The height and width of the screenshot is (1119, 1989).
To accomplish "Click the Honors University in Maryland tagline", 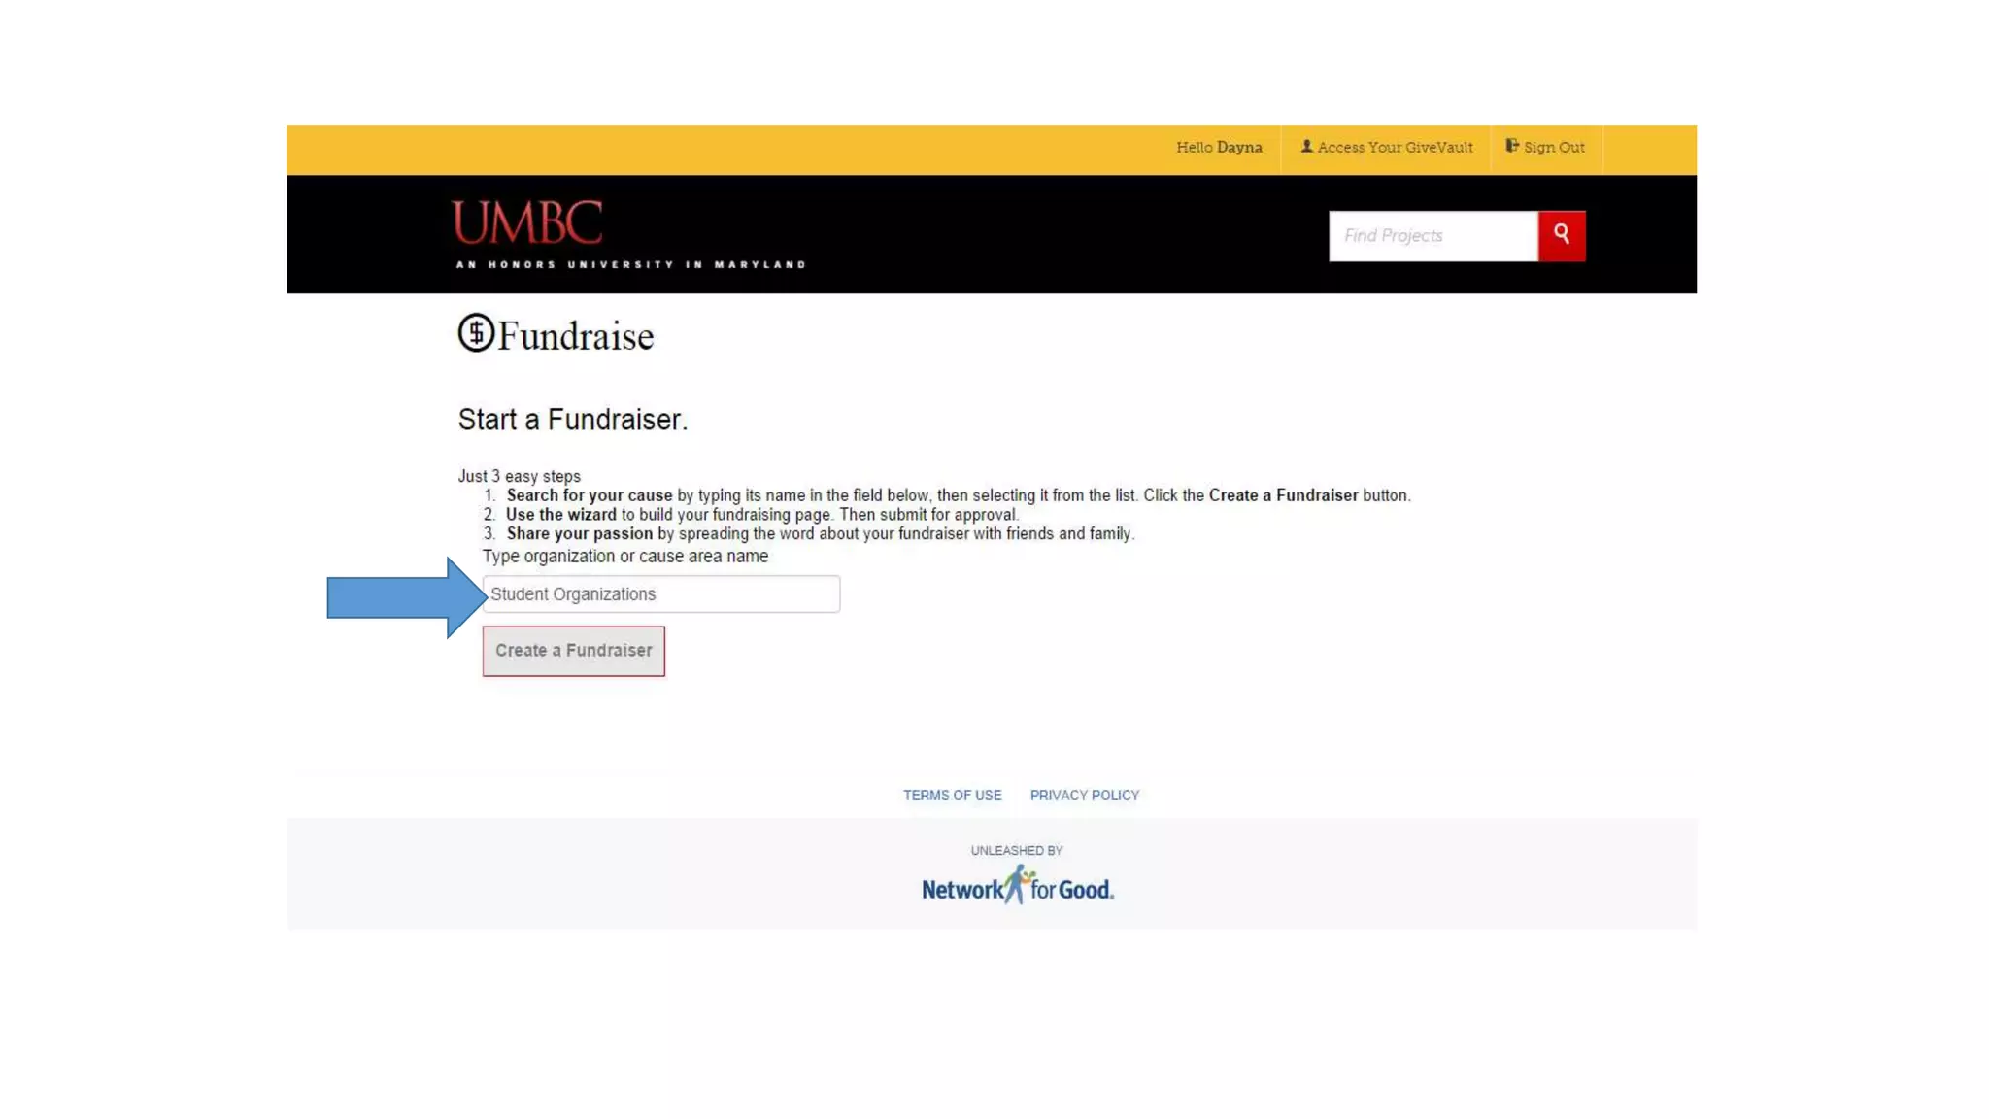I will (630, 264).
